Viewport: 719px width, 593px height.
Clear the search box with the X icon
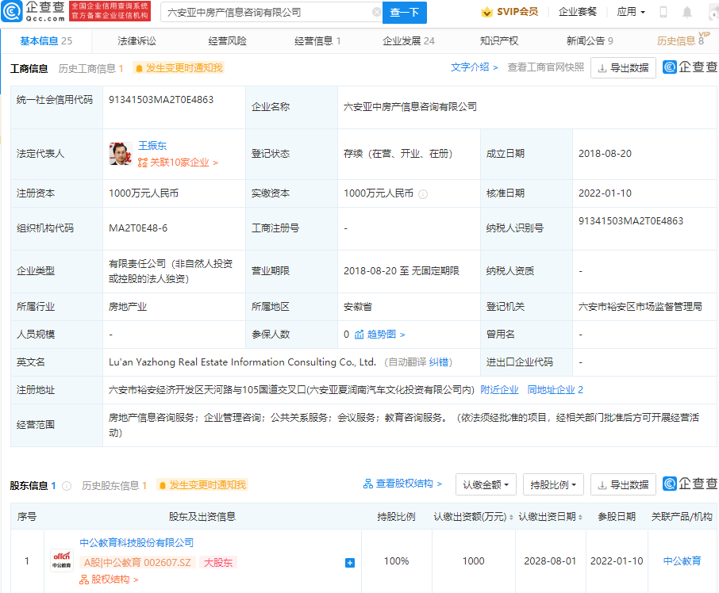coord(376,12)
